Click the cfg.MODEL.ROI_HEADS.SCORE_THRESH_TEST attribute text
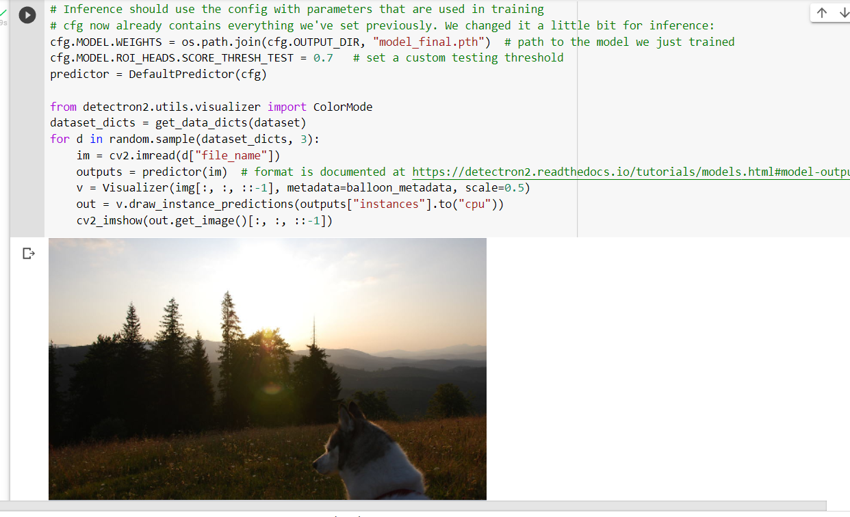This screenshot has width=850, height=517. (x=172, y=58)
